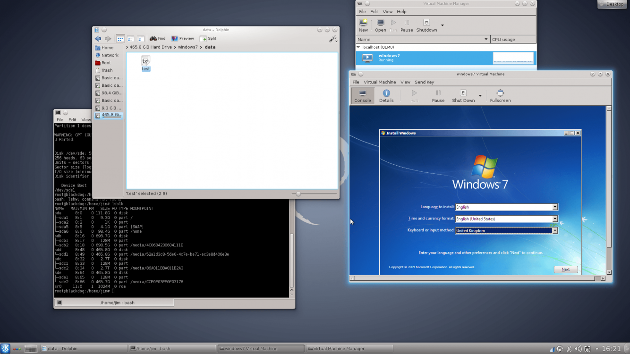This screenshot has width=630, height=354.
Task: Switch to Virtual Machine Manager taskbar entry
Action: (350, 349)
